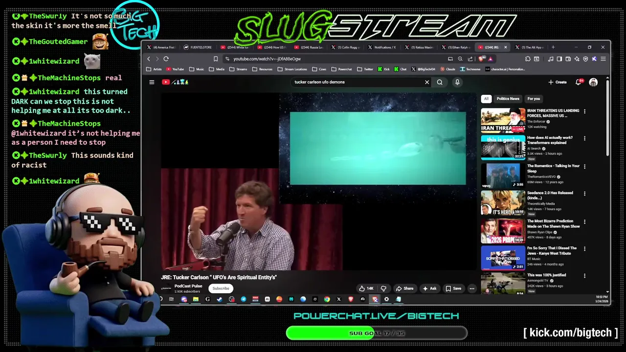The image size is (626, 352).
Task: Save the video to a playlist
Action: coord(453,288)
